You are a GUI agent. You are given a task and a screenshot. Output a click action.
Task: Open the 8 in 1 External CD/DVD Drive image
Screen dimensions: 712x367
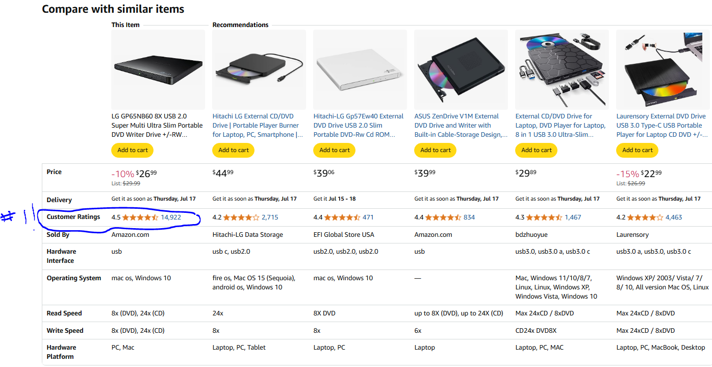point(562,69)
